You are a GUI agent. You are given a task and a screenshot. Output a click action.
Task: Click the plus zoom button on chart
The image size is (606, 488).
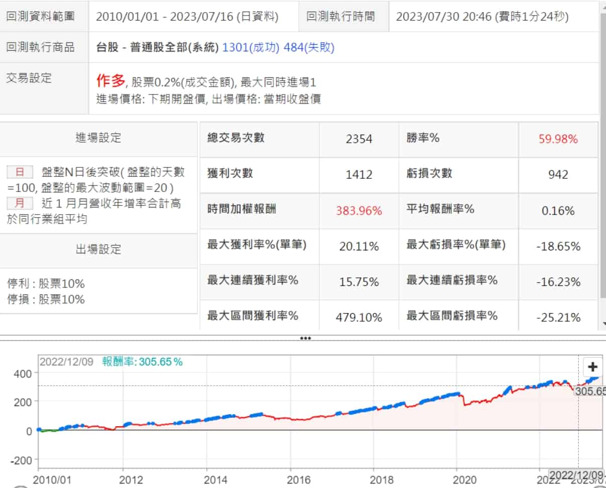pos(593,367)
